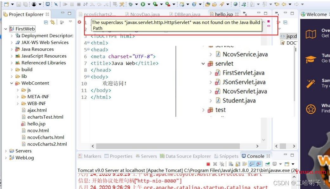The height and width of the screenshot is (189, 330).
Task: Click the Suspend debug icon
Action: [x=72, y=4]
